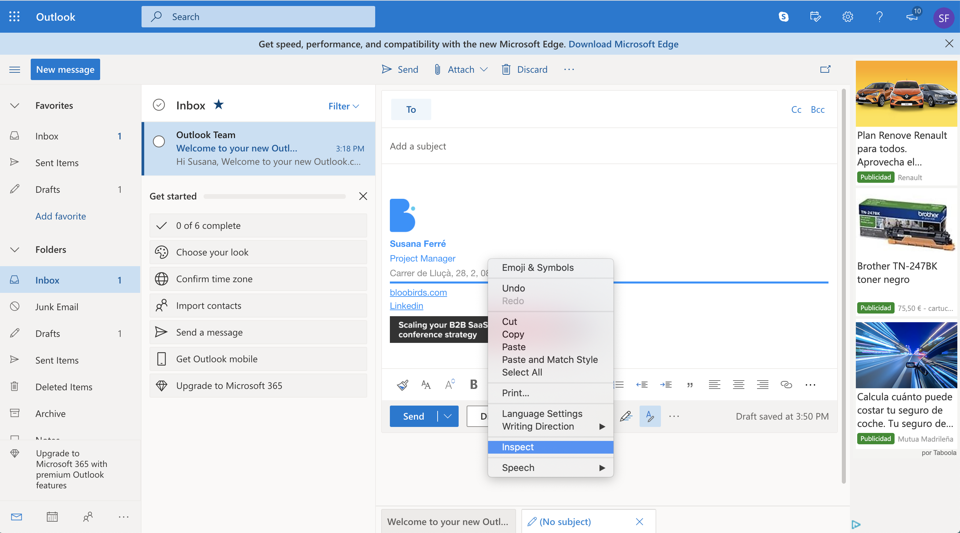Insert hyperlink icon

pyautogui.click(x=786, y=384)
